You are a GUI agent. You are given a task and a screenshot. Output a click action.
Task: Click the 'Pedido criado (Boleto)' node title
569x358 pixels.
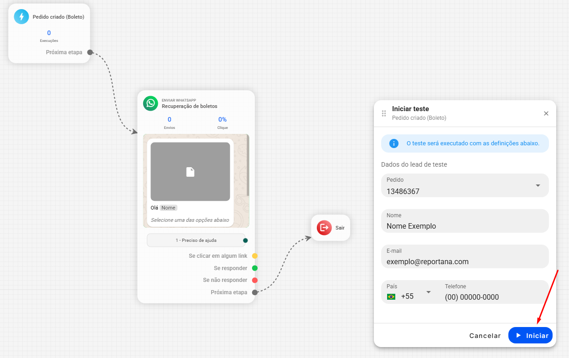[x=58, y=17]
